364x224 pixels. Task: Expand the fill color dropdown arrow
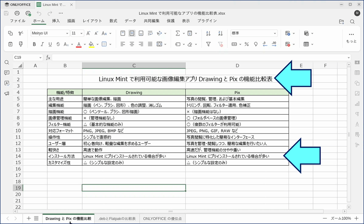(x=97, y=44)
